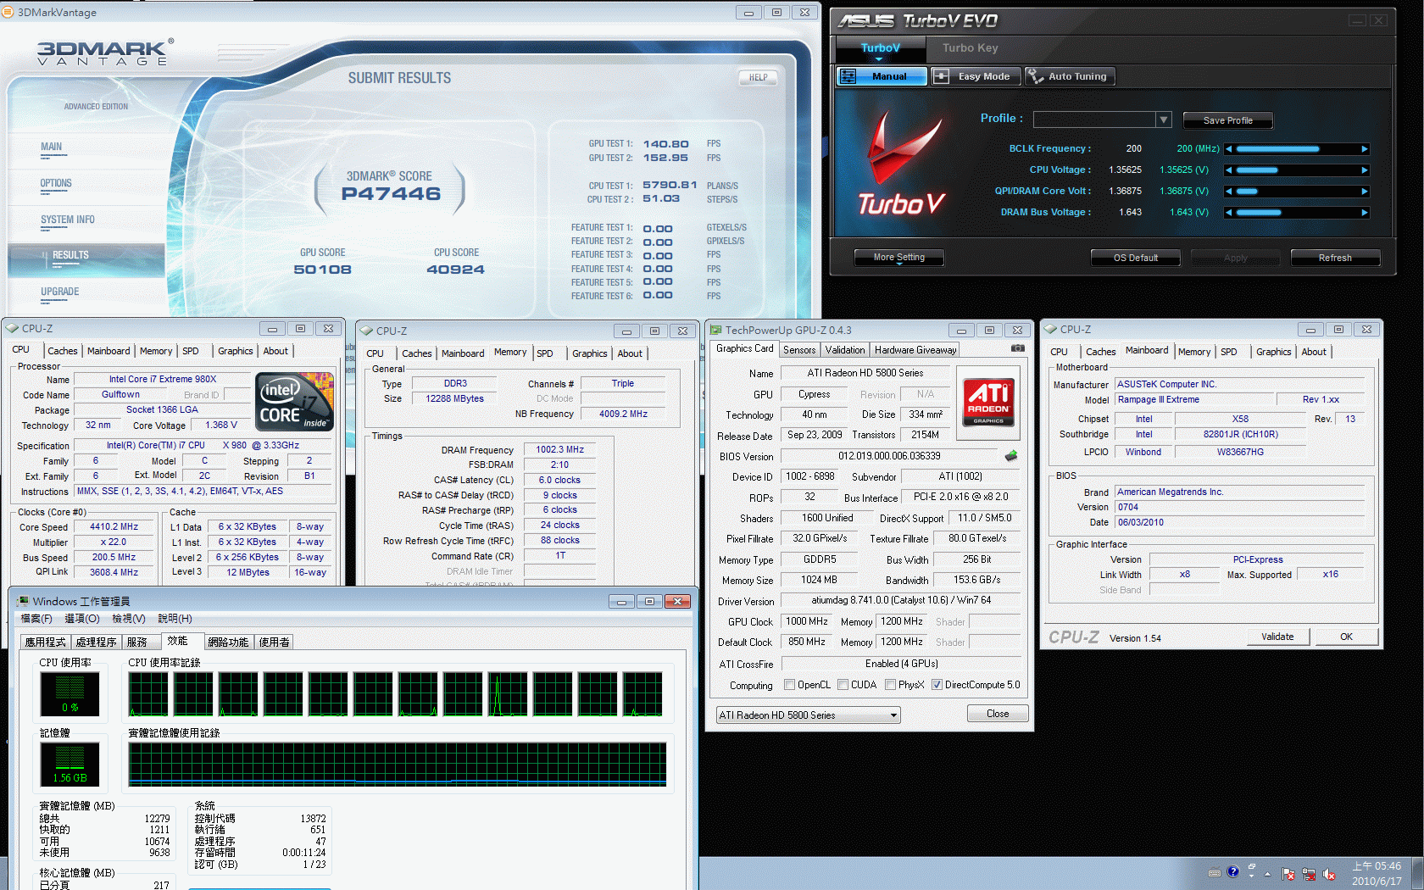Expand the More Setting panel in TurboV
The height and width of the screenshot is (890, 1424).
899,258
